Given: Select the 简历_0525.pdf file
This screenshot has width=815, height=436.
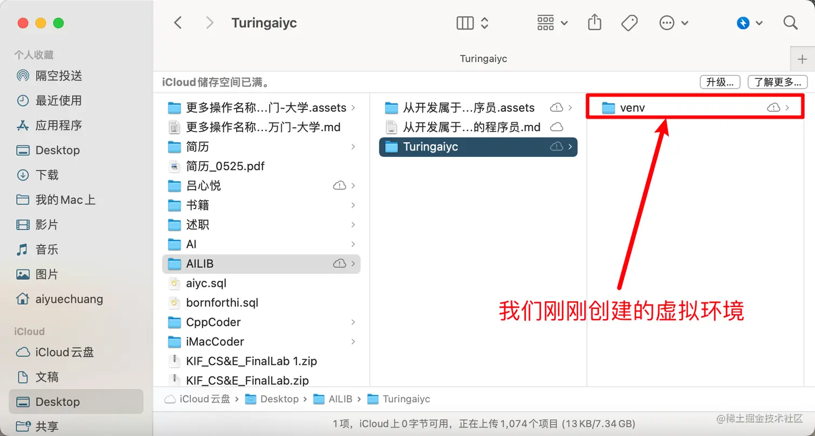Looking at the screenshot, I should 261,166.
